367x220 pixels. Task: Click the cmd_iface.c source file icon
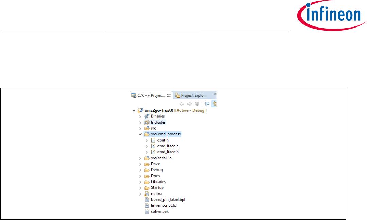(153, 146)
